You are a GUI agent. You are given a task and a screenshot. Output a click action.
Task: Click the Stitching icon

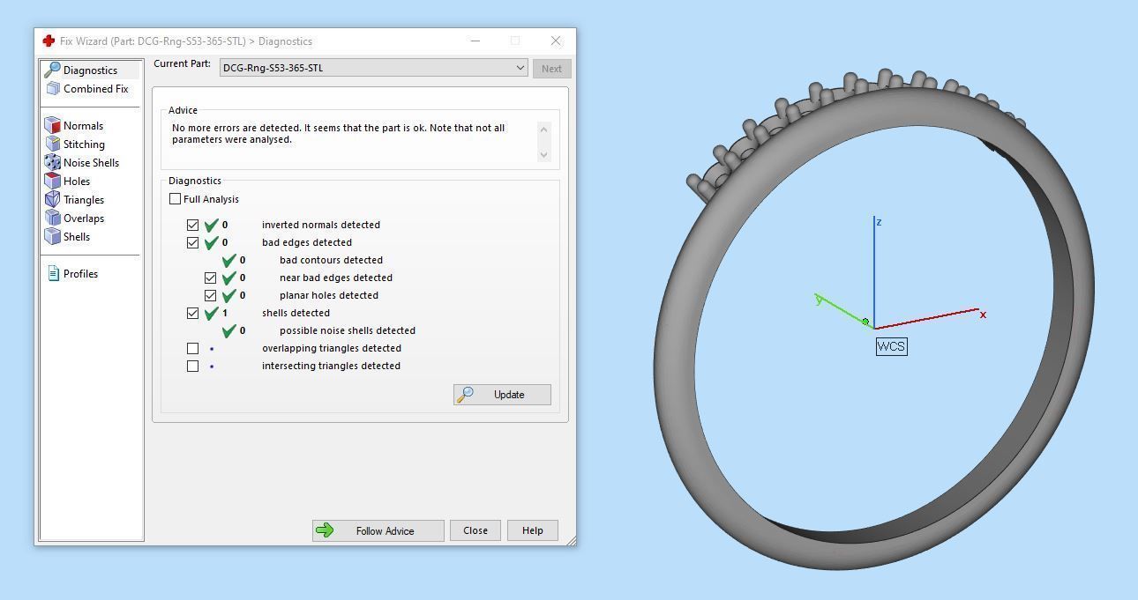53,144
